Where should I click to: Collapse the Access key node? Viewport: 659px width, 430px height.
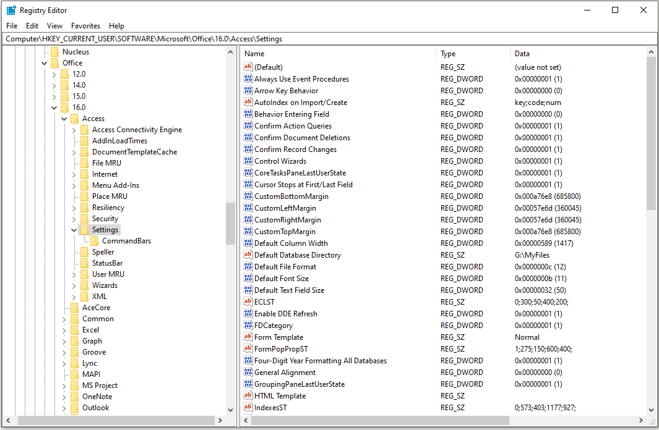coord(64,119)
